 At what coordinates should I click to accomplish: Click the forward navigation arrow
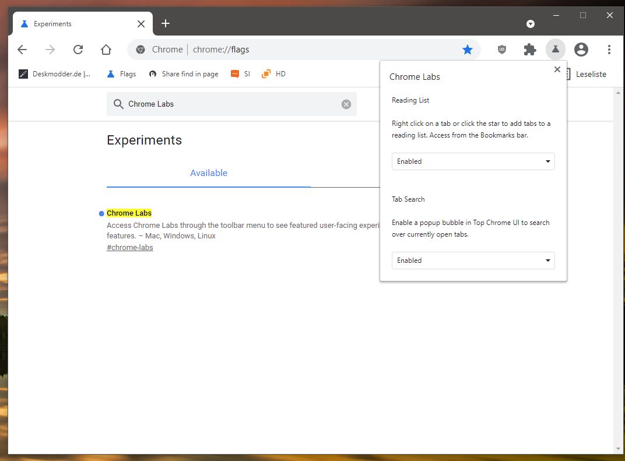pos(50,50)
